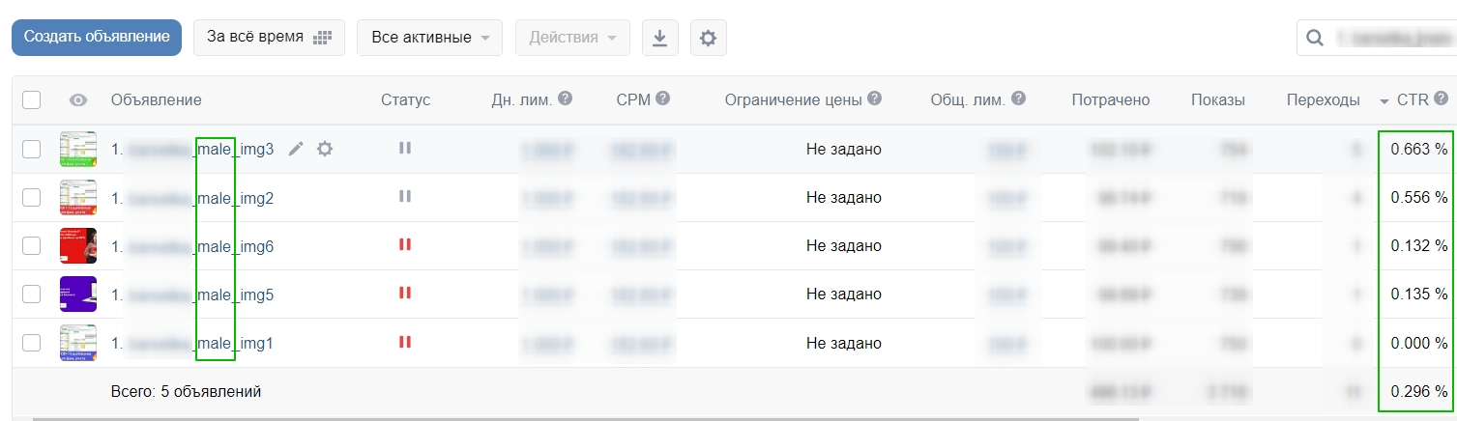Click the eye visibility icon in header
1457x421 pixels.
(78, 99)
